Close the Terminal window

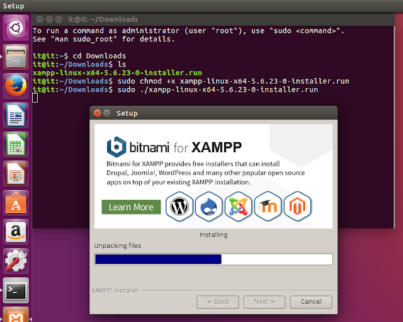click(40, 19)
